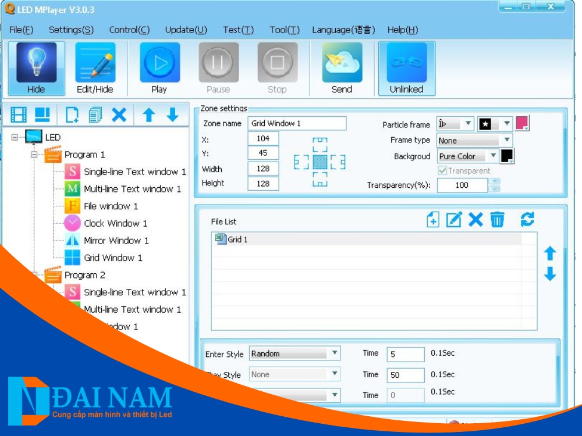Open the Tool(T) menu
The image size is (582, 436).
coord(285,30)
